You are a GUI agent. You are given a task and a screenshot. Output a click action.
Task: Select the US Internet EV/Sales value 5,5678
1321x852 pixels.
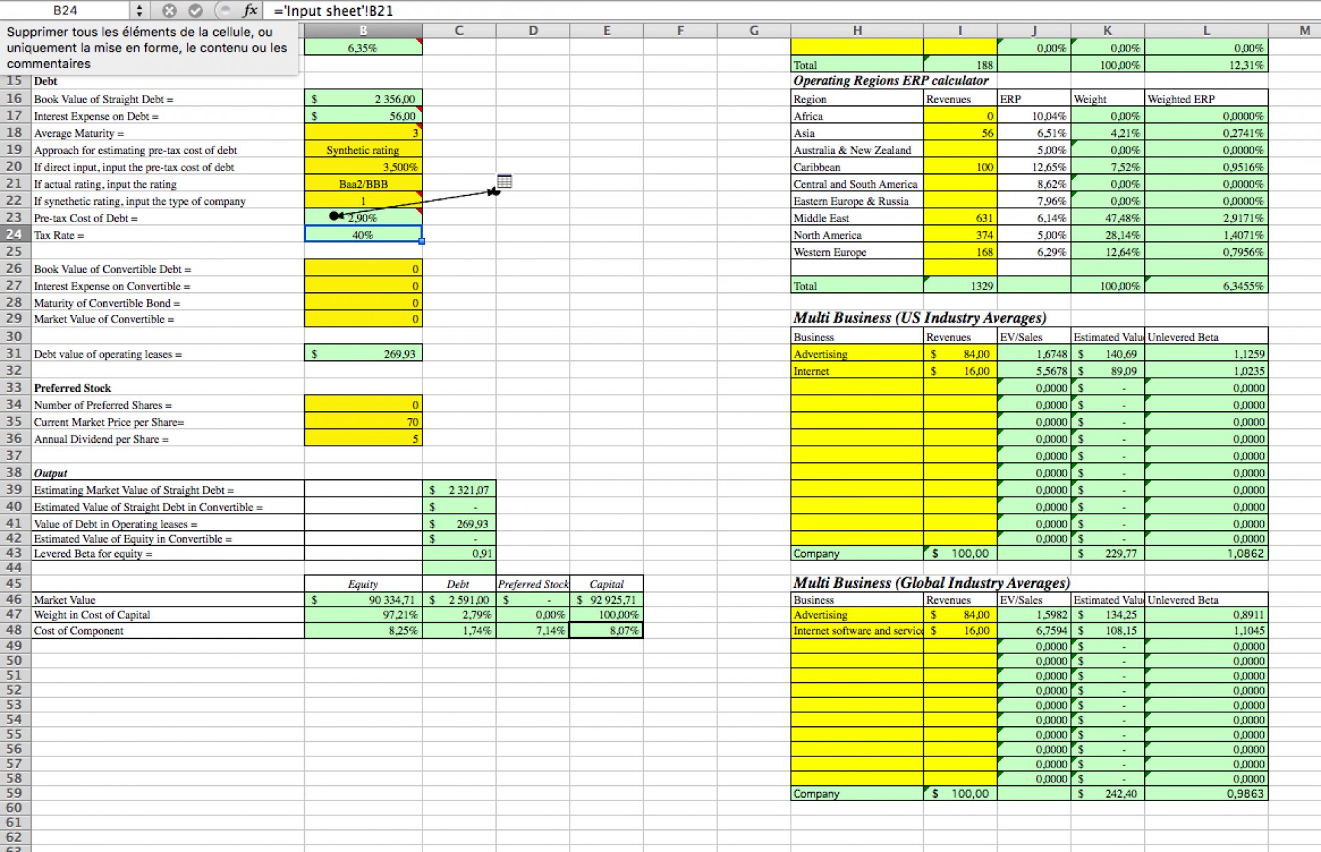click(1034, 371)
